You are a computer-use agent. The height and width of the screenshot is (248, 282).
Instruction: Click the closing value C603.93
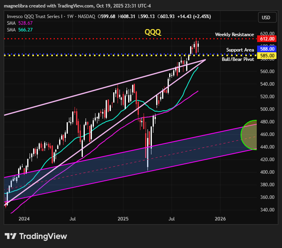click(166, 17)
